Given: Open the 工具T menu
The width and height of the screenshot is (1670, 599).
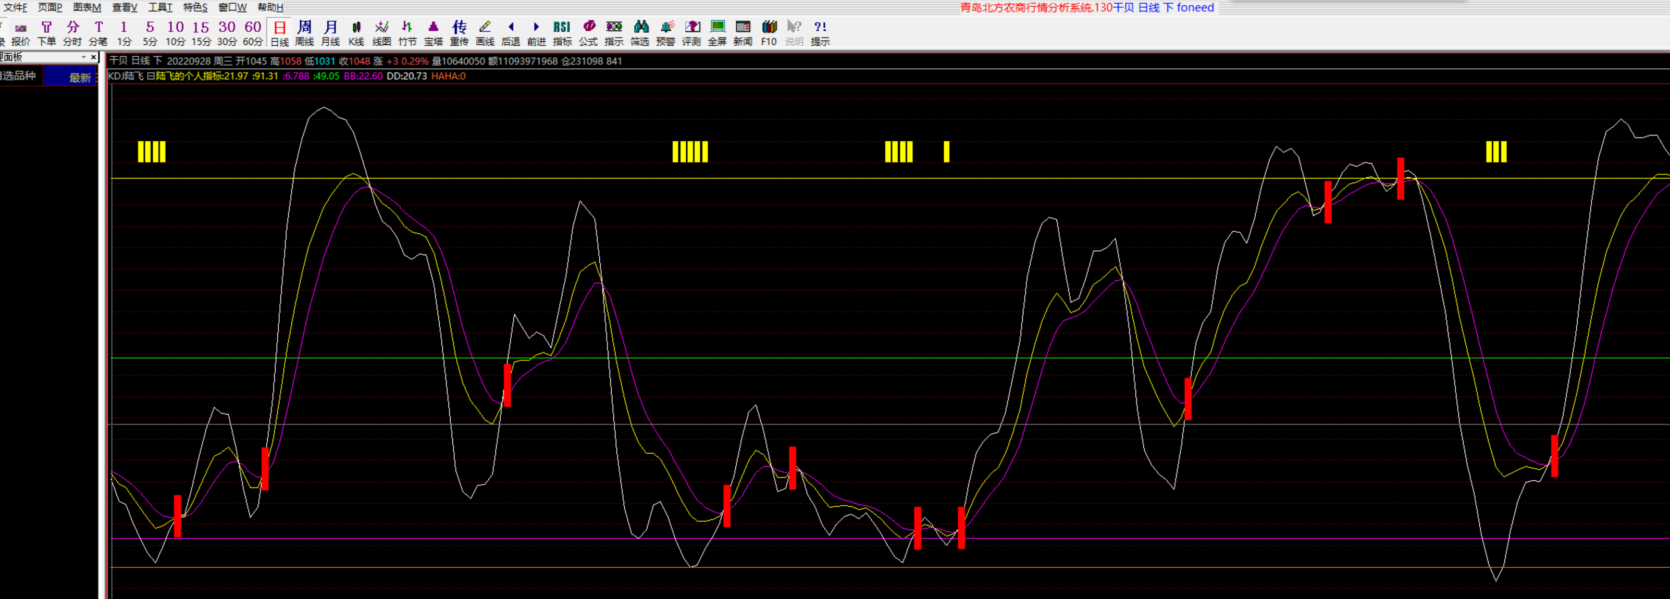Looking at the screenshot, I should pyautogui.click(x=160, y=7).
